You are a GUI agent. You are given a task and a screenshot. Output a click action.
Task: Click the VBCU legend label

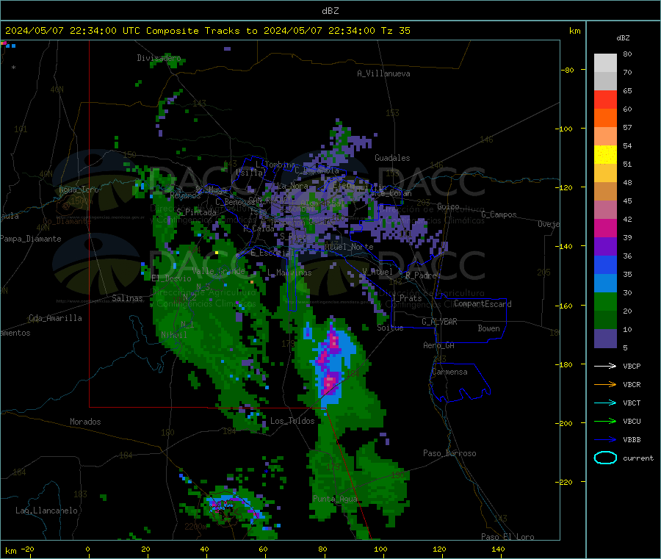[632, 421]
